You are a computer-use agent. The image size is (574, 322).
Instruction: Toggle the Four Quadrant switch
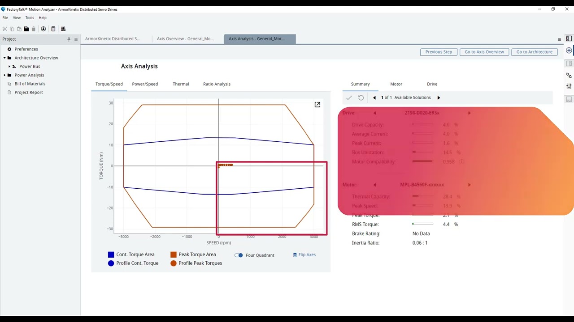239,255
